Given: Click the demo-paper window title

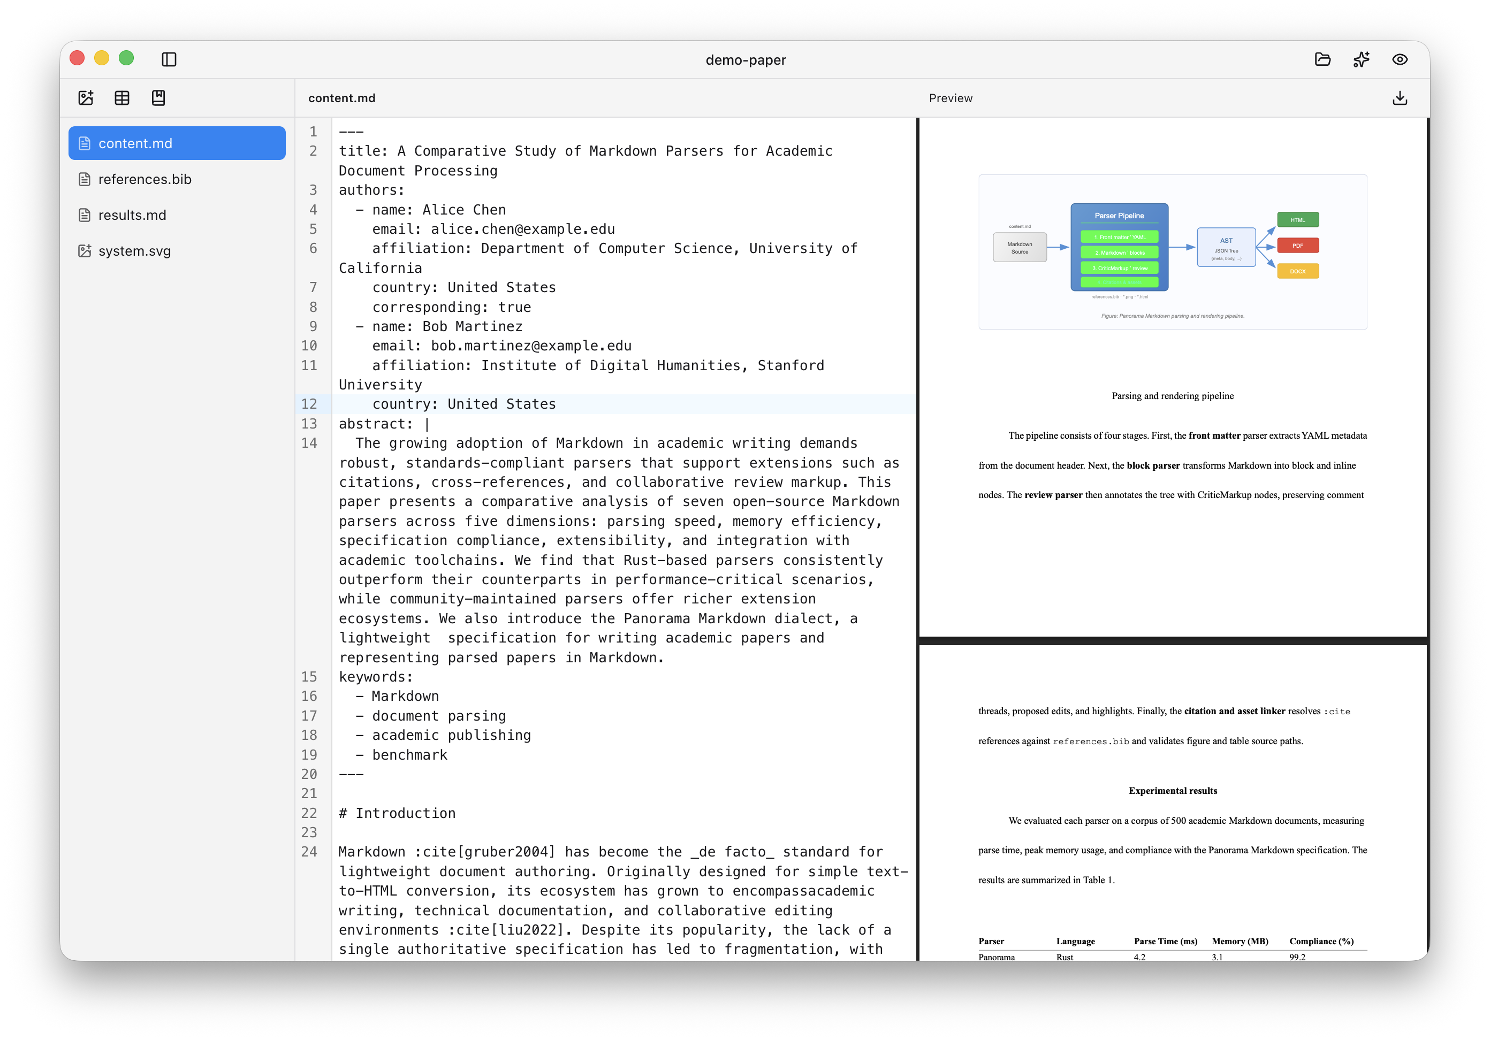Looking at the screenshot, I should coord(746,60).
